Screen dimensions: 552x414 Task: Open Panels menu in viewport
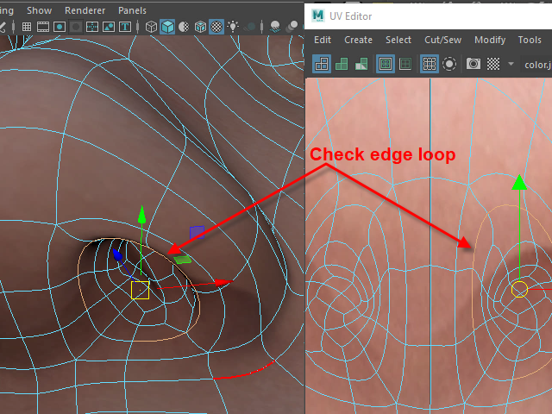pos(132,10)
